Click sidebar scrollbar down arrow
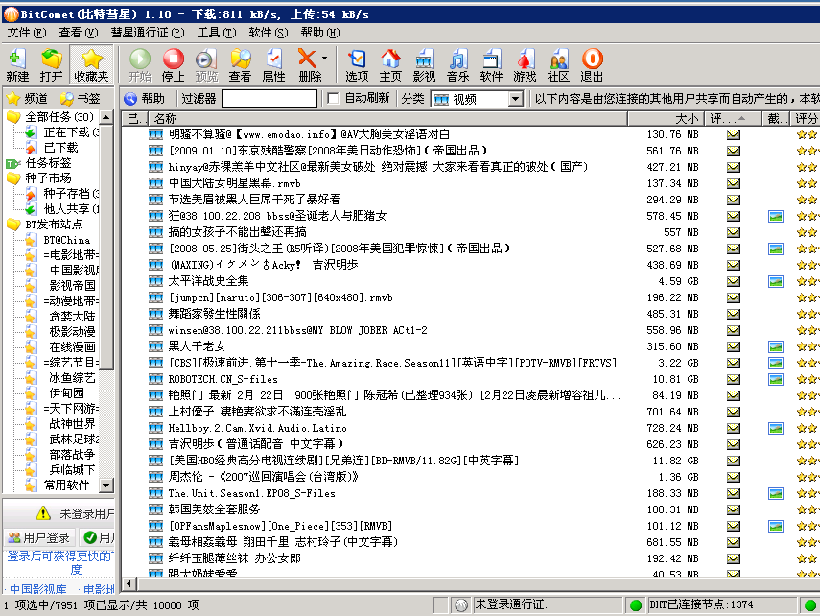The height and width of the screenshot is (616, 820). coord(106,486)
